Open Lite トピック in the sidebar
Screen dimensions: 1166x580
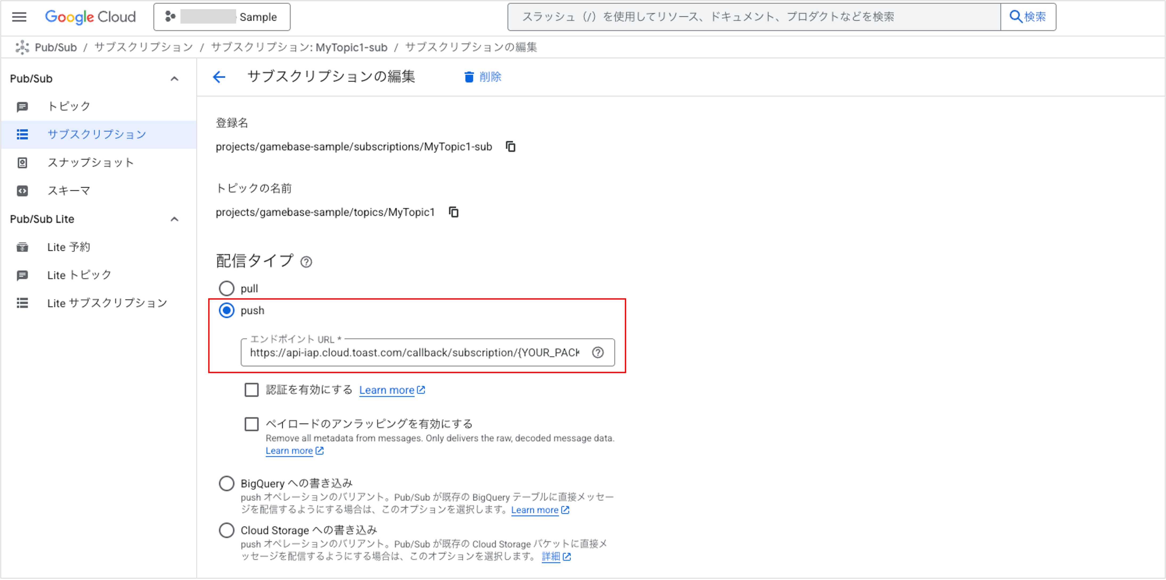tap(99, 275)
